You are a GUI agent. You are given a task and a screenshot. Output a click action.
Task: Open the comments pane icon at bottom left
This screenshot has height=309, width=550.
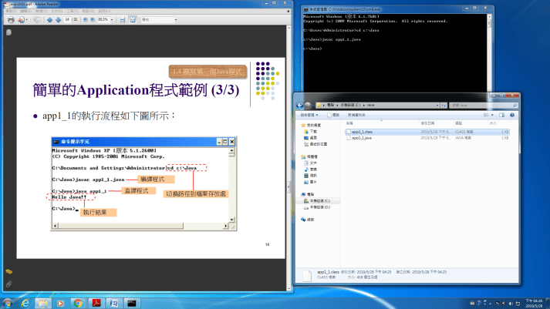tap(8, 272)
